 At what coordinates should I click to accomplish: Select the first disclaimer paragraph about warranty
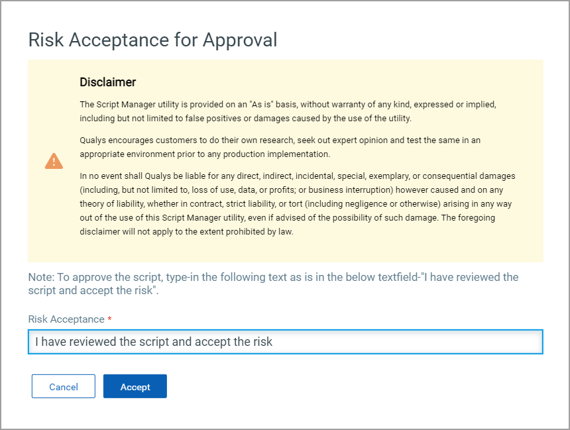click(x=288, y=111)
